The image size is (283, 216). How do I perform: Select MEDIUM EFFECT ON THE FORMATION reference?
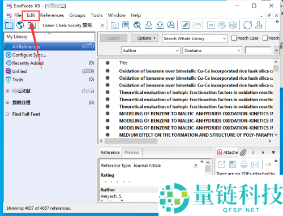click(196, 135)
